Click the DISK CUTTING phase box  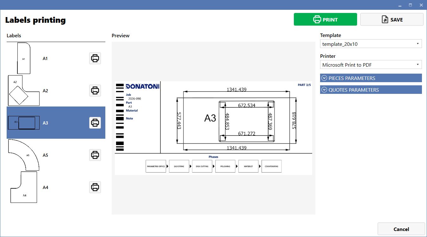[x=202, y=166]
